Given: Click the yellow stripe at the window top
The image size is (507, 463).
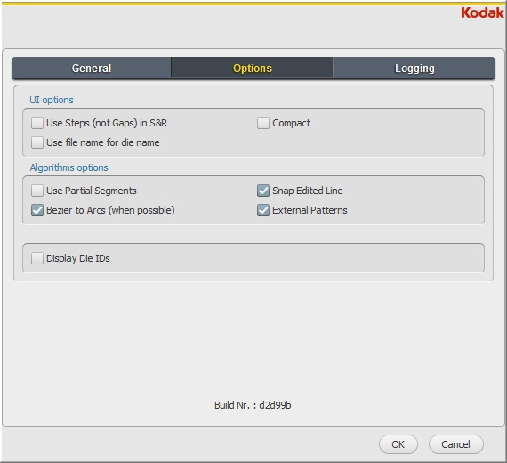Looking at the screenshot, I should (x=253, y=4).
